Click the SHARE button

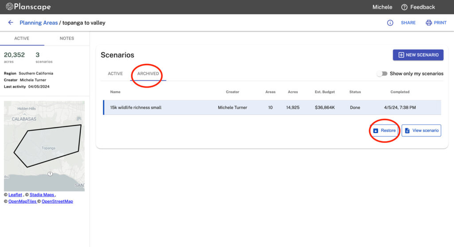[408, 23]
